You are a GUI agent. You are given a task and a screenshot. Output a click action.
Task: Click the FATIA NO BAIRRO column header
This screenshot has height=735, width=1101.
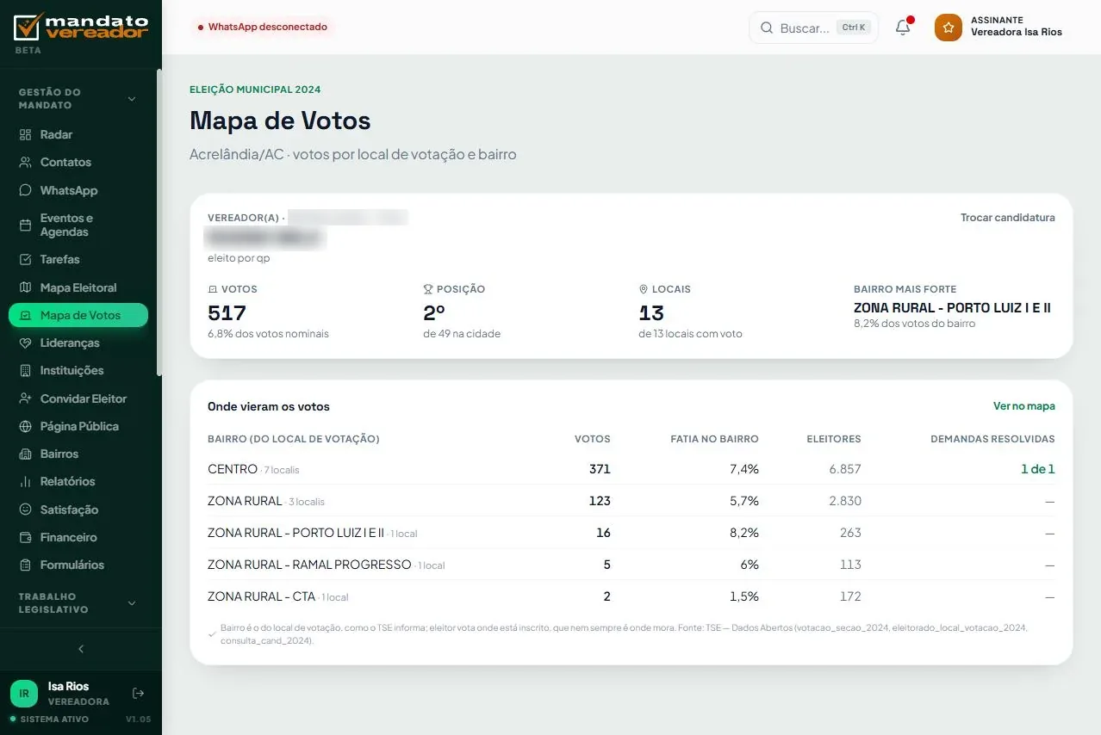coord(714,439)
